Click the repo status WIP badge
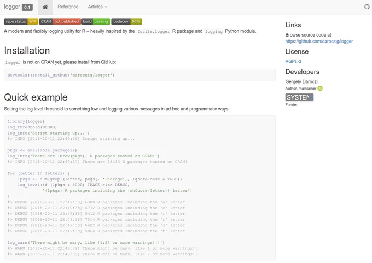Viewport: 372px width, 263px height. pos(21,21)
